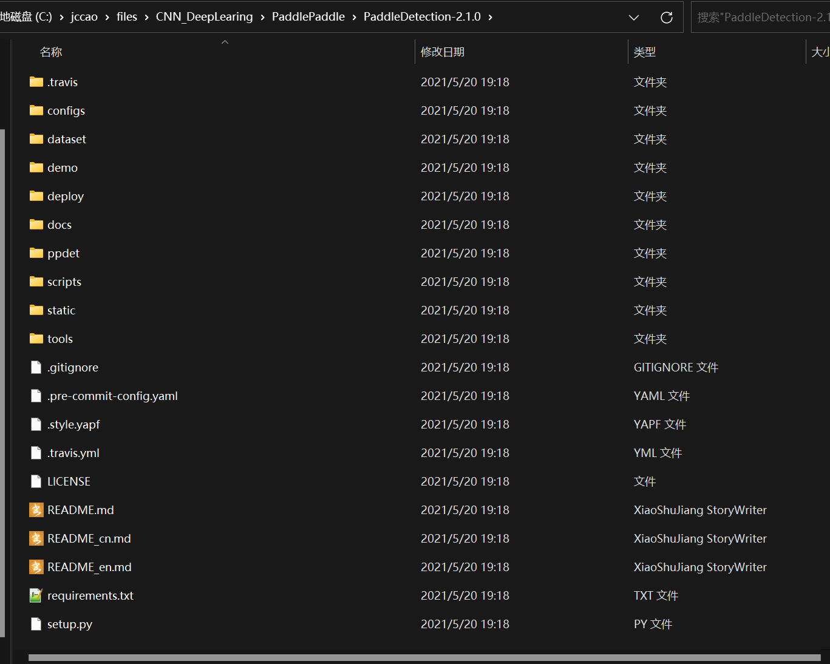Click type cell of README_en.md row

pos(700,567)
